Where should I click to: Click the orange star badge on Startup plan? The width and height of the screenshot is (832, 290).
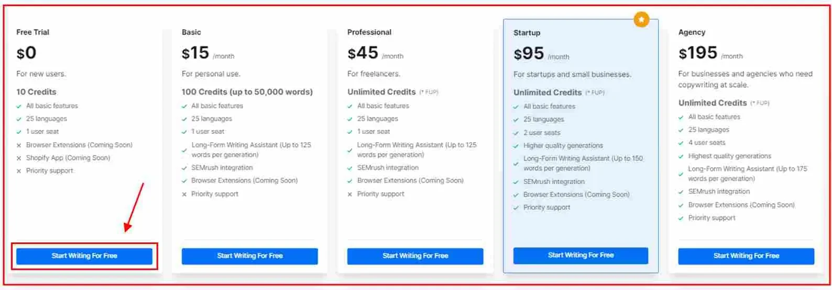click(641, 20)
